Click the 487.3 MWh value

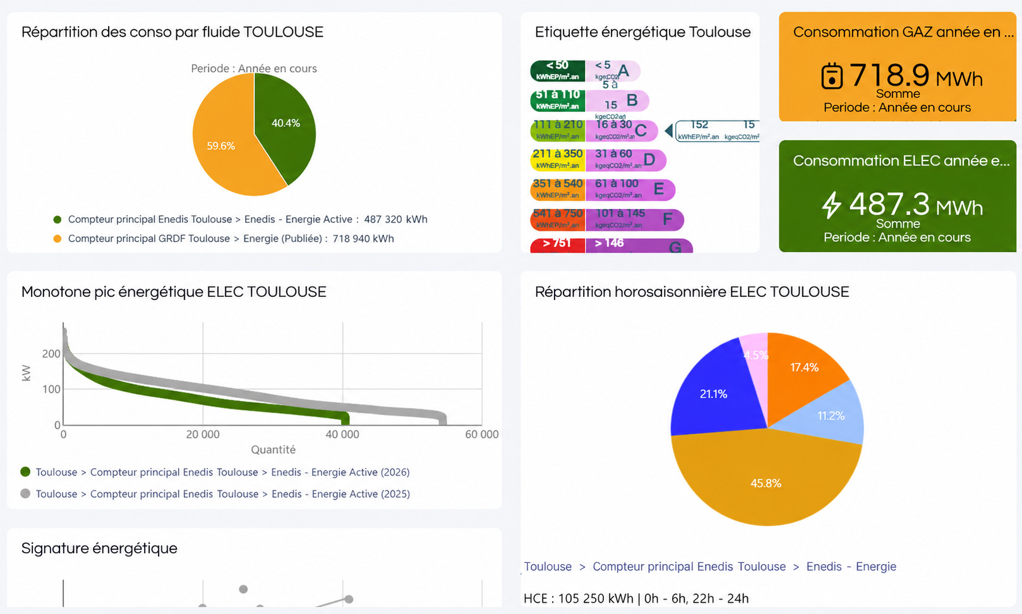pyautogui.click(x=916, y=205)
